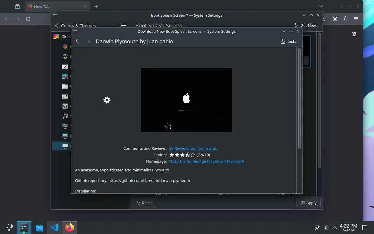Select the Login Screen sidebar icon
374x234 pixels.
click(x=65, y=136)
